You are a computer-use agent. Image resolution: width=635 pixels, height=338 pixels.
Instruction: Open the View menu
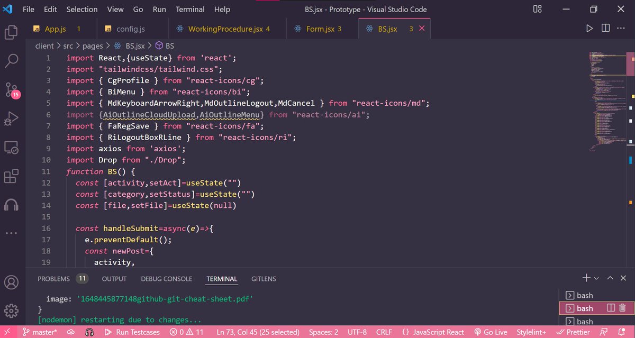click(115, 9)
